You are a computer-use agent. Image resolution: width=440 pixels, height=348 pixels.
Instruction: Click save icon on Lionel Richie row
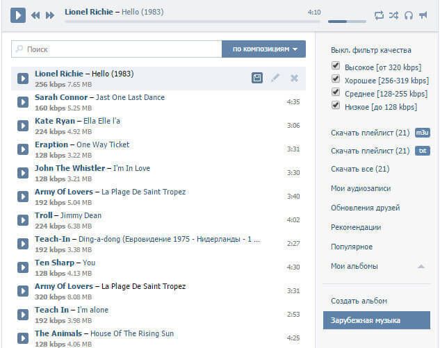coord(257,78)
